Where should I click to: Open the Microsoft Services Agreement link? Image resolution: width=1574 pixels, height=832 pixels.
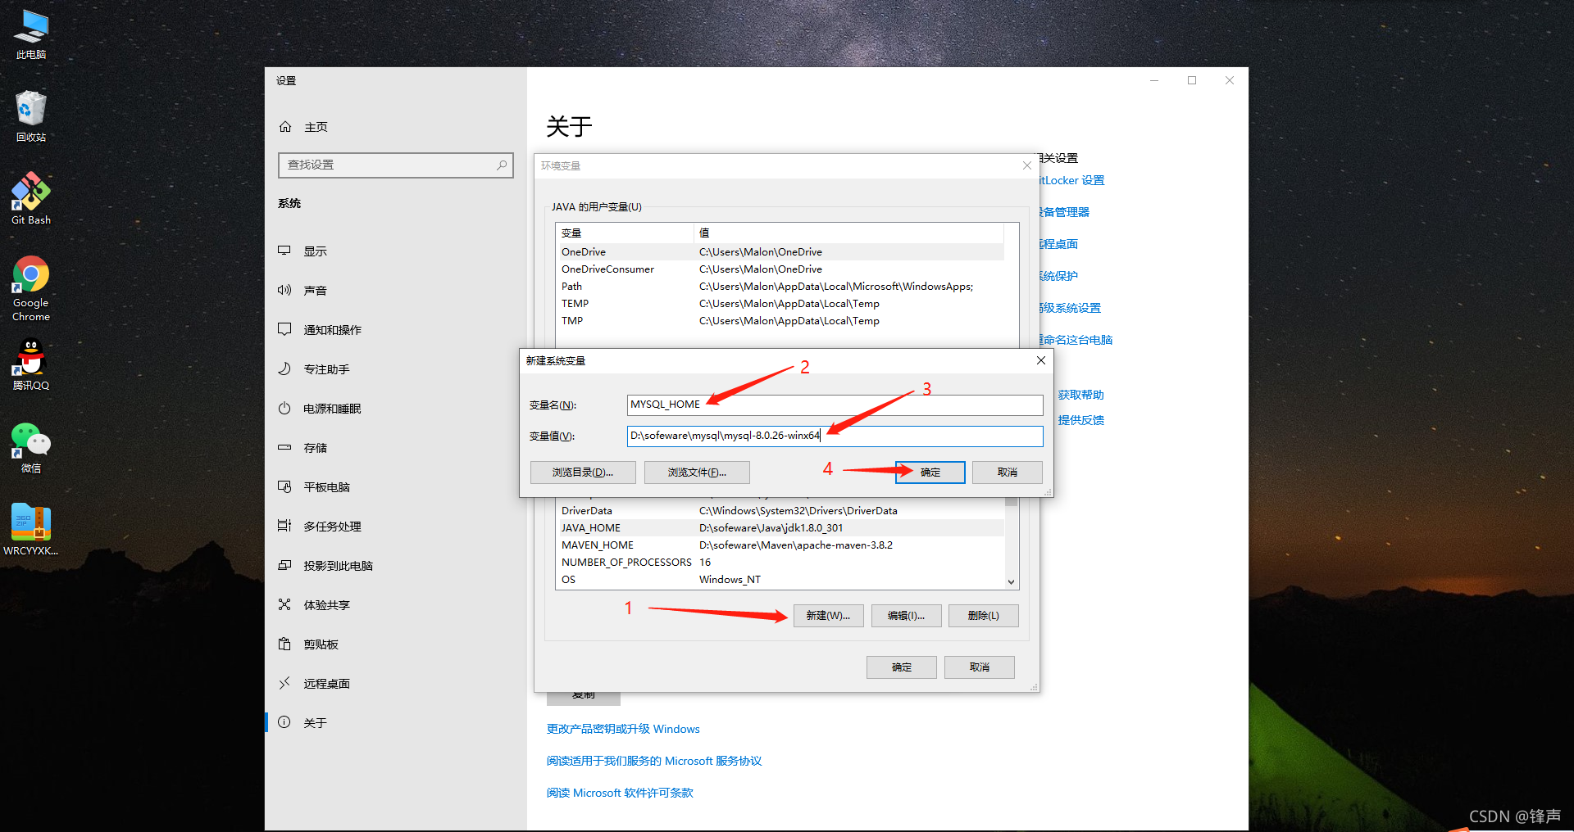click(x=654, y=761)
